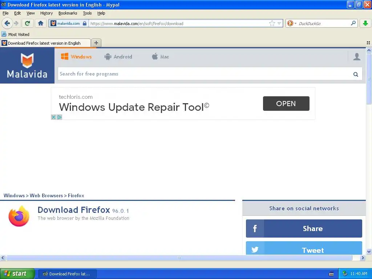
Task: Click the Mypal raccoon icon in title bar
Action: (3, 4)
